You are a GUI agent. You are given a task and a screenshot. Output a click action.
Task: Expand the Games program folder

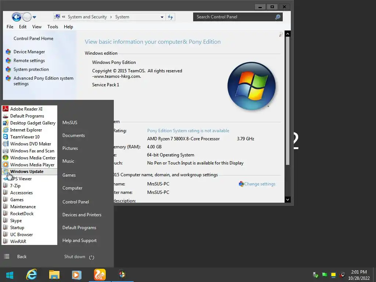pyautogui.click(x=17, y=199)
